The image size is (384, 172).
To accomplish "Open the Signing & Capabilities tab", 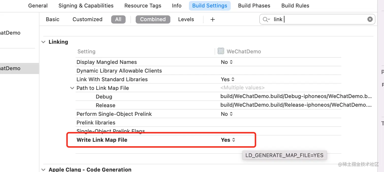I will click(x=86, y=6).
